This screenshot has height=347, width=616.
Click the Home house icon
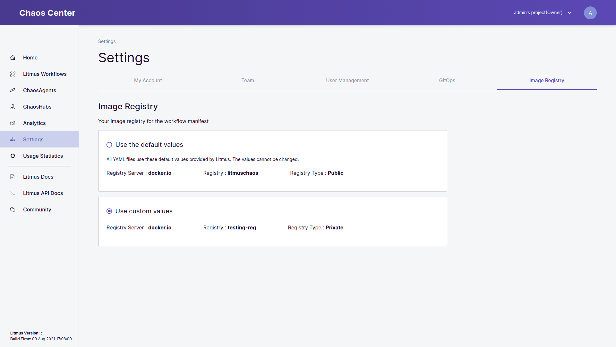pyautogui.click(x=13, y=58)
